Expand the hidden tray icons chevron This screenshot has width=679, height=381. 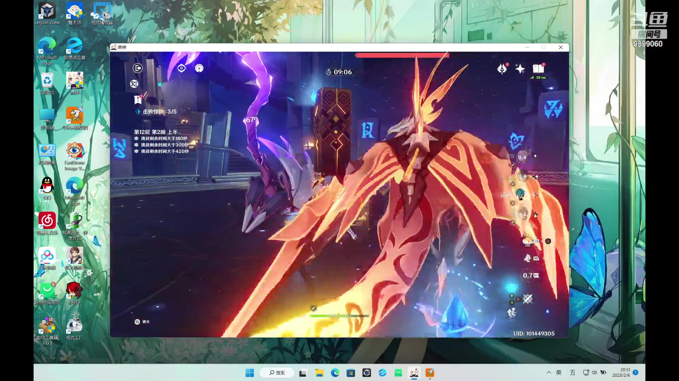[549, 373]
